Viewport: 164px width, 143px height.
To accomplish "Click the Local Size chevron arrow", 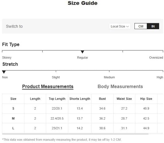I will [x=127, y=27].
